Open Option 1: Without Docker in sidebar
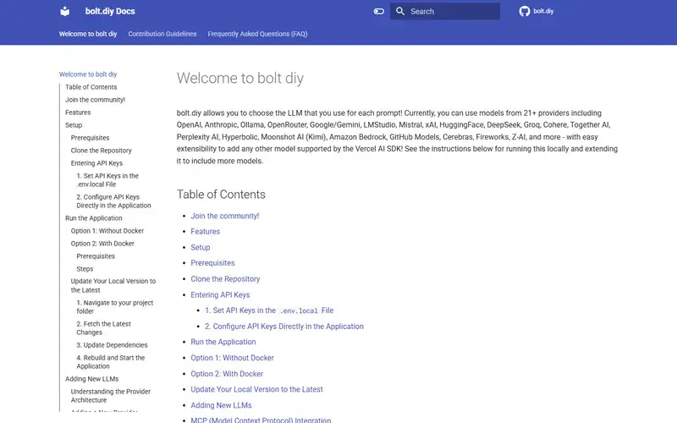 tap(107, 231)
